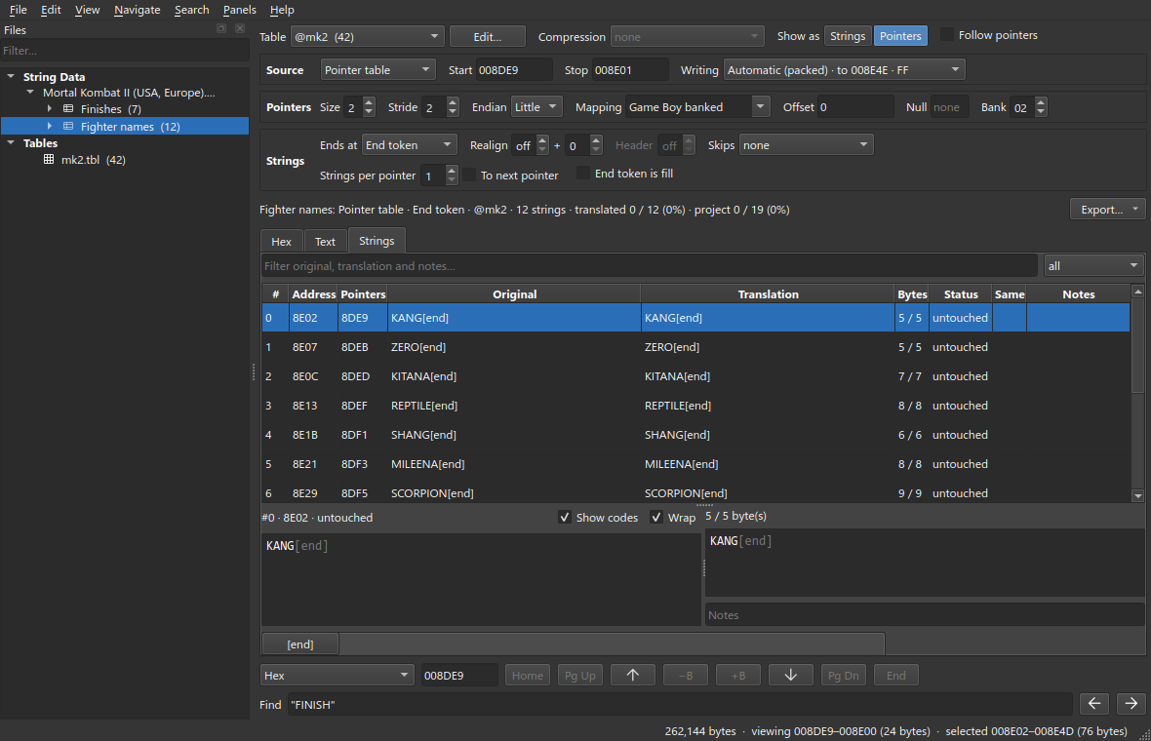Click the Start address field

click(514, 69)
